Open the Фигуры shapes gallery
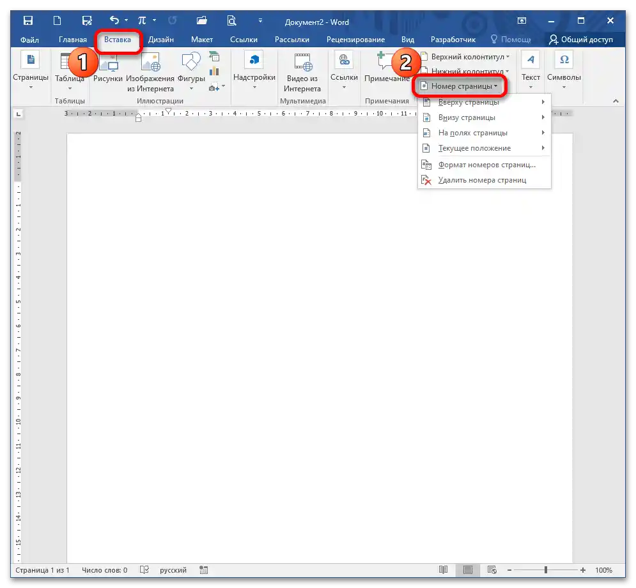Screen dimensions: 636x588 191,71
